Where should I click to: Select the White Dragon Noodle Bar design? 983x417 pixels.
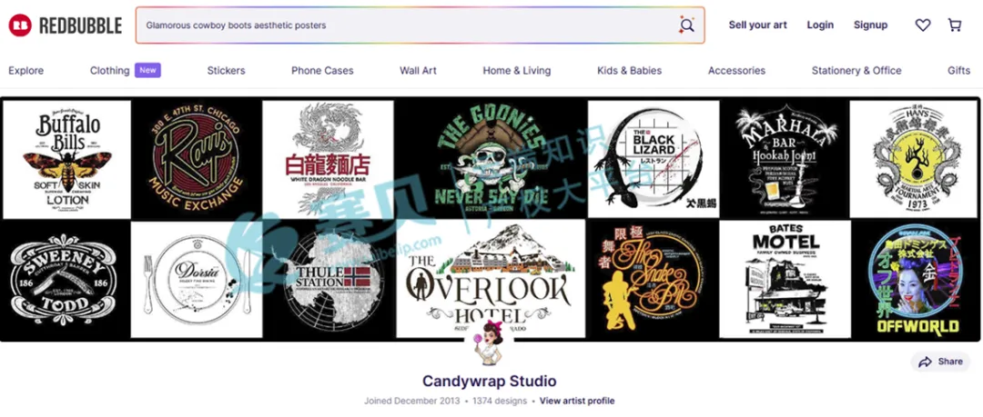[328, 160]
